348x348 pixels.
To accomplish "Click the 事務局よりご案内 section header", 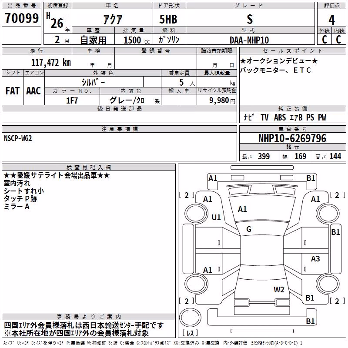I will [89, 317].
